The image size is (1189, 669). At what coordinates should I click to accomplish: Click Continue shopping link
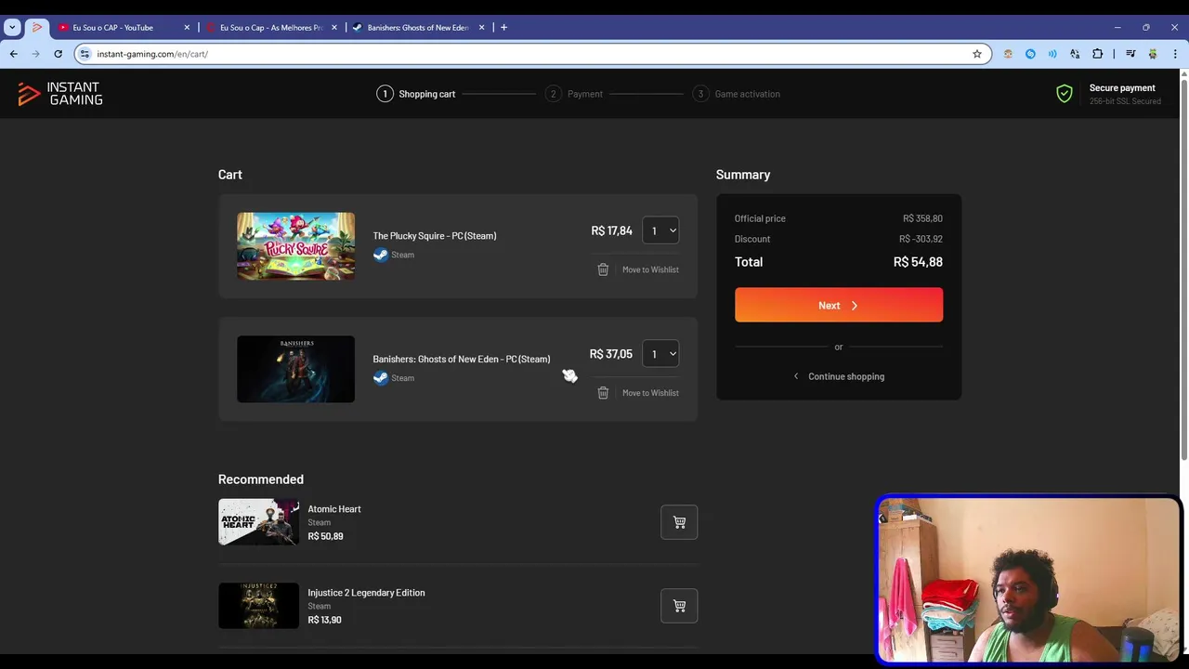(x=839, y=376)
